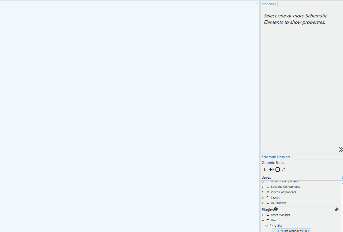Collapse the right panel with double-chevron
The height and width of the screenshot is (232, 343).
[341, 150]
